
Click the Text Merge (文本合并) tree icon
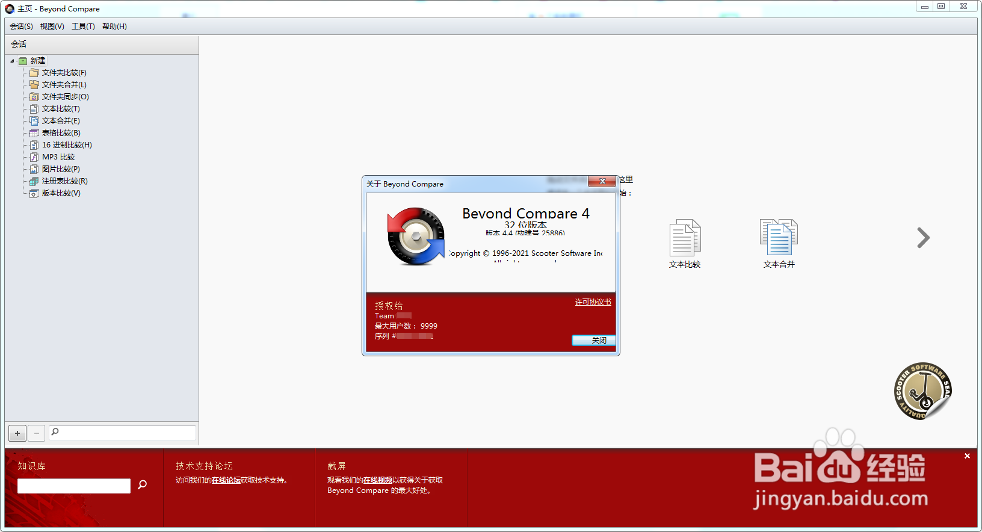click(34, 121)
